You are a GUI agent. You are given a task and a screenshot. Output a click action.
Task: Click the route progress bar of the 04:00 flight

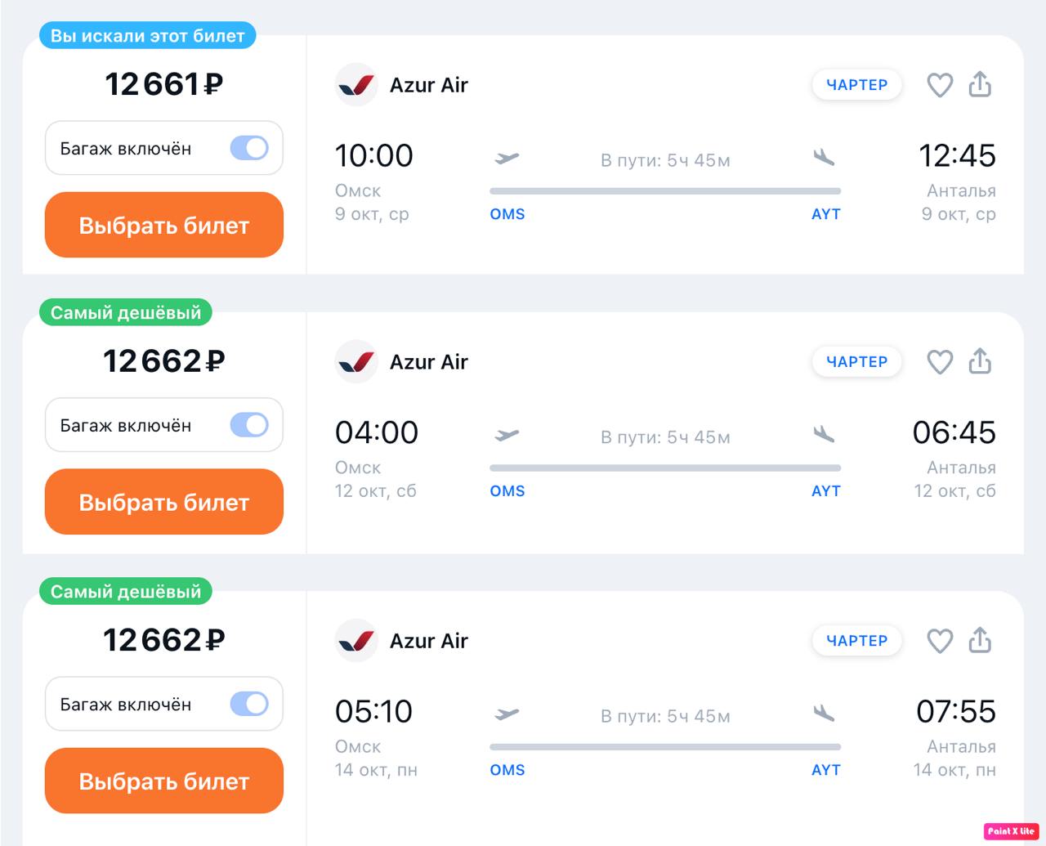coord(665,468)
